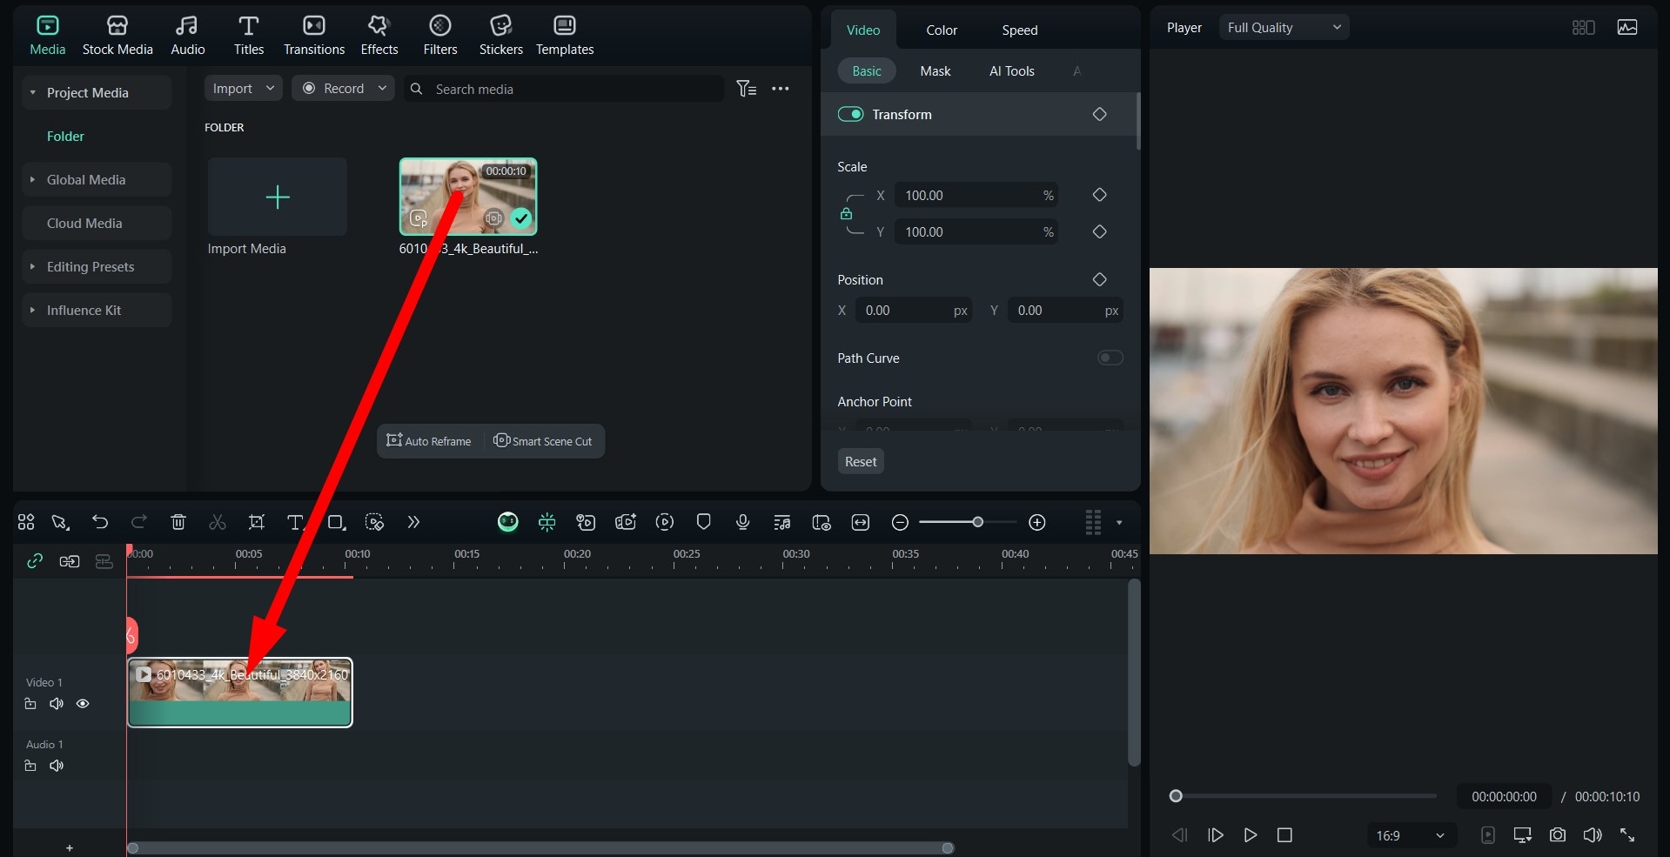Screen dimensions: 1670x857
Task: Click the text tool icon in timeline toolbar
Action: [x=296, y=522]
